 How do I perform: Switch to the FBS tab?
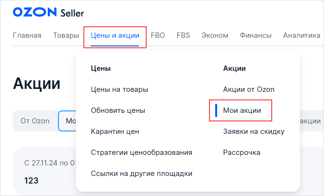coord(183,35)
